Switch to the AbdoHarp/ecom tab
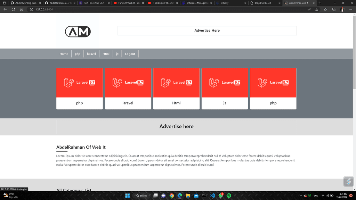The width and height of the screenshot is (356, 200). coord(60,3)
